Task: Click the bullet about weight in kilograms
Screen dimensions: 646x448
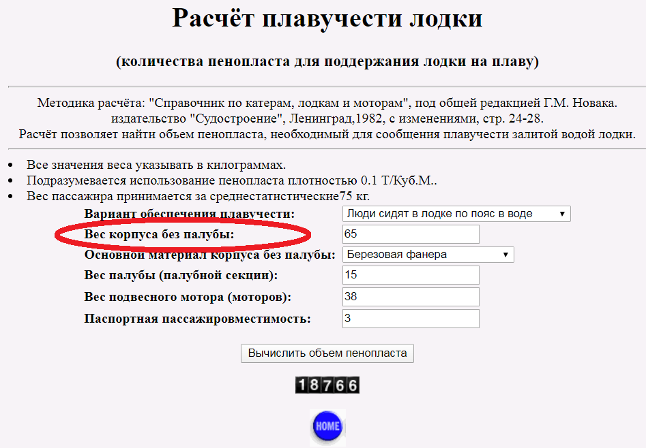Action: pos(156,165)
